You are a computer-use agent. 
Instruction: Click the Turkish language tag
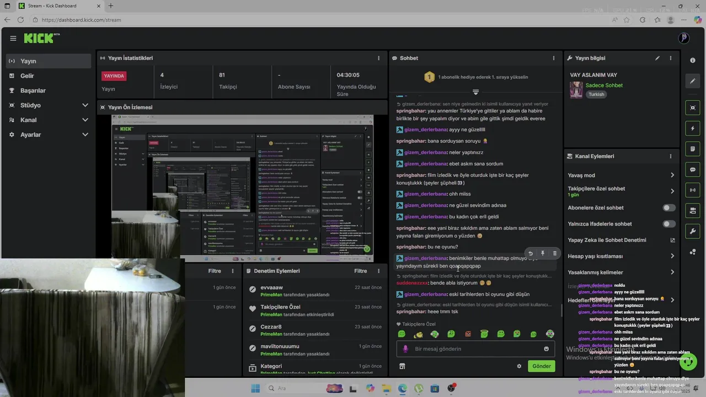tap(596, 94)
